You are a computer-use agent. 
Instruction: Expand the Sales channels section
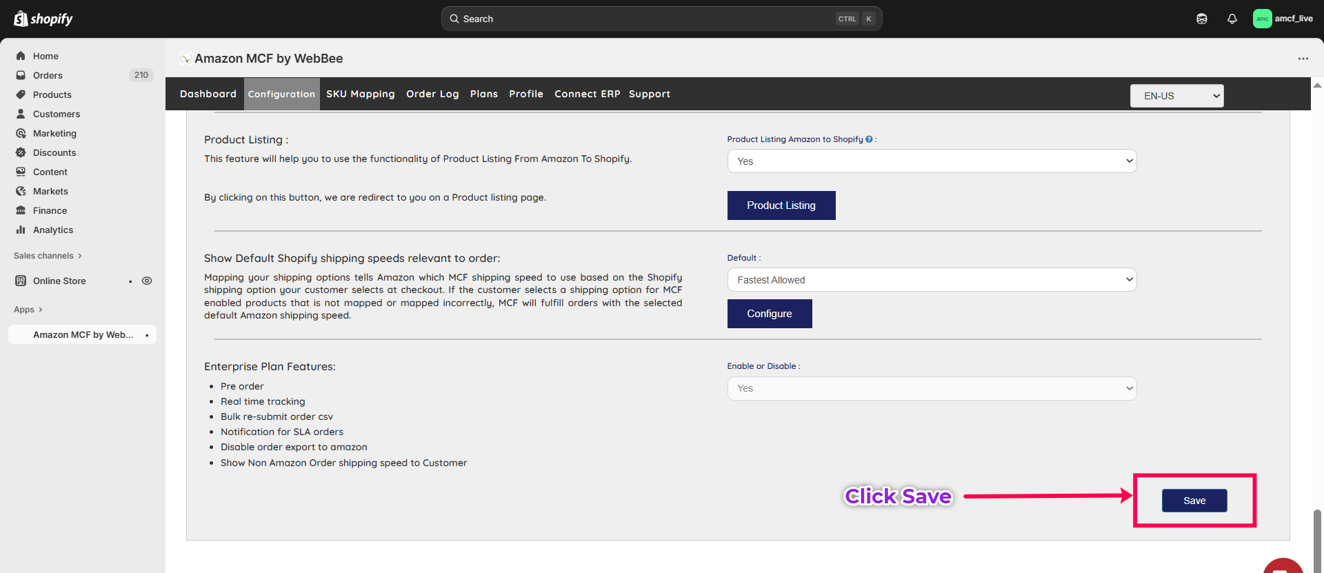coord(48,256)
